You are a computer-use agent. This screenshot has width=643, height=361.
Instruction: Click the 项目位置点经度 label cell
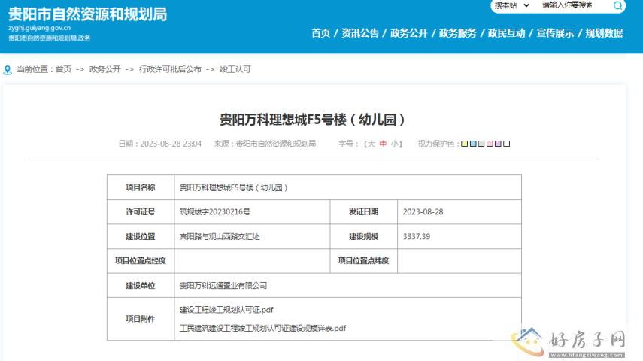coord(141,261)
